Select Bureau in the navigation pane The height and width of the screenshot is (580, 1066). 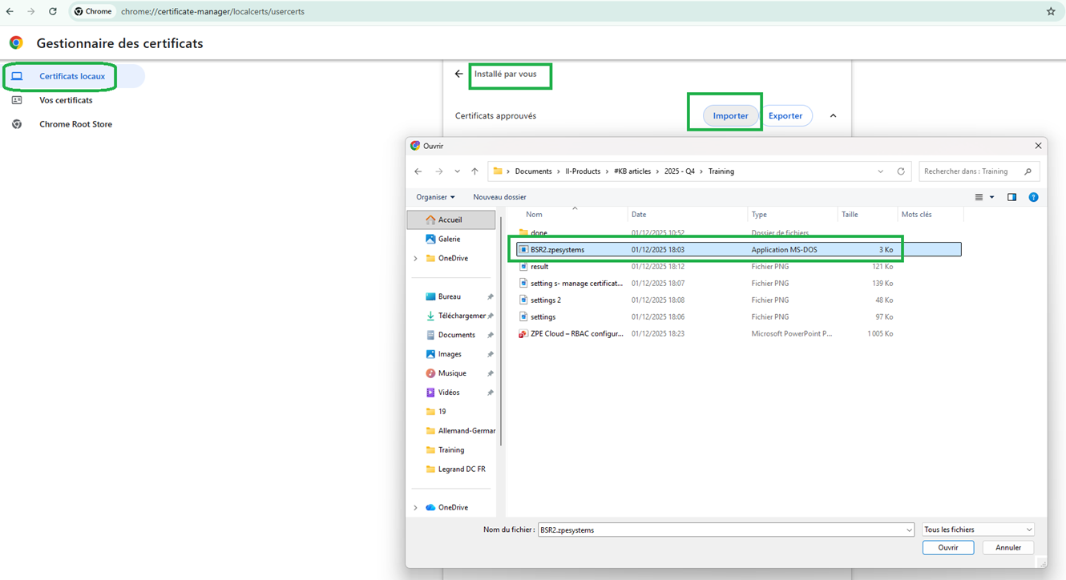(450, 296)
